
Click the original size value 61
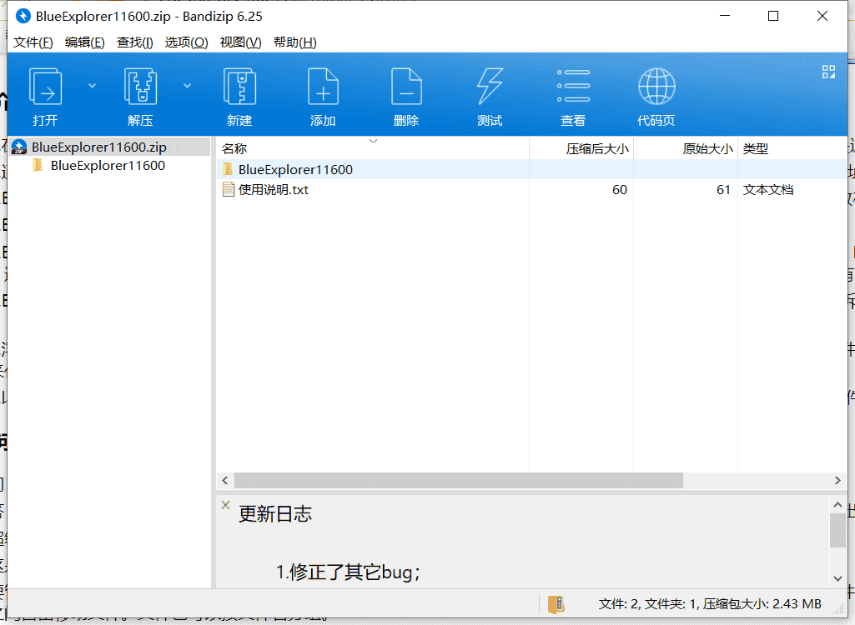point(723,190)
